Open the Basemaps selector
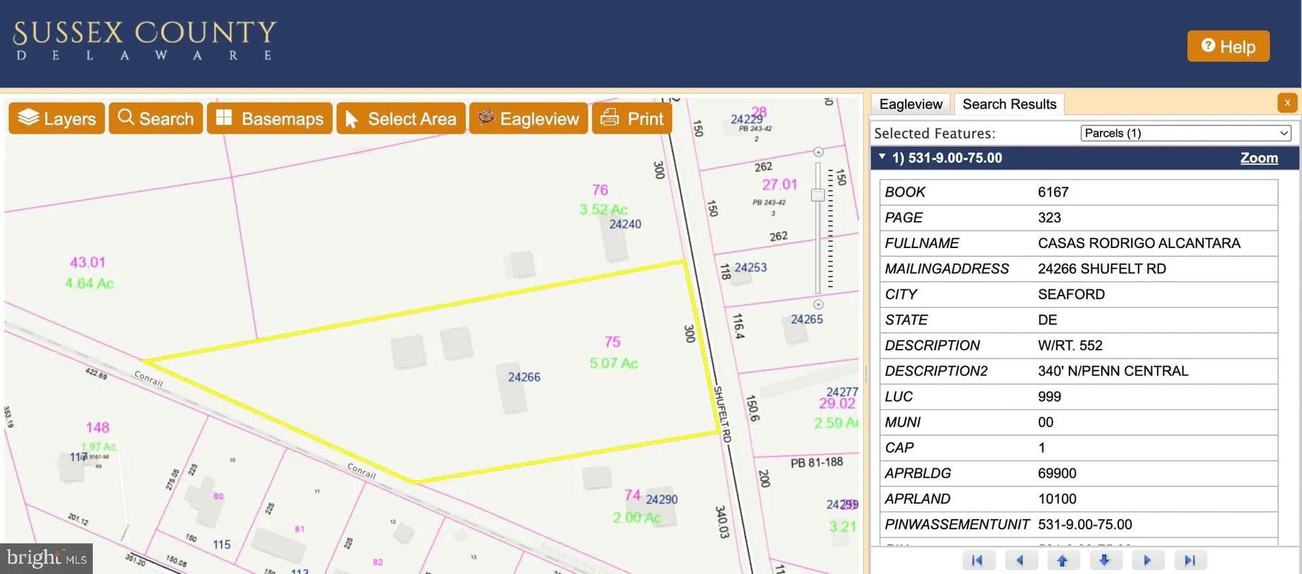Screen dimensions: 1302x574 [269, 119]
